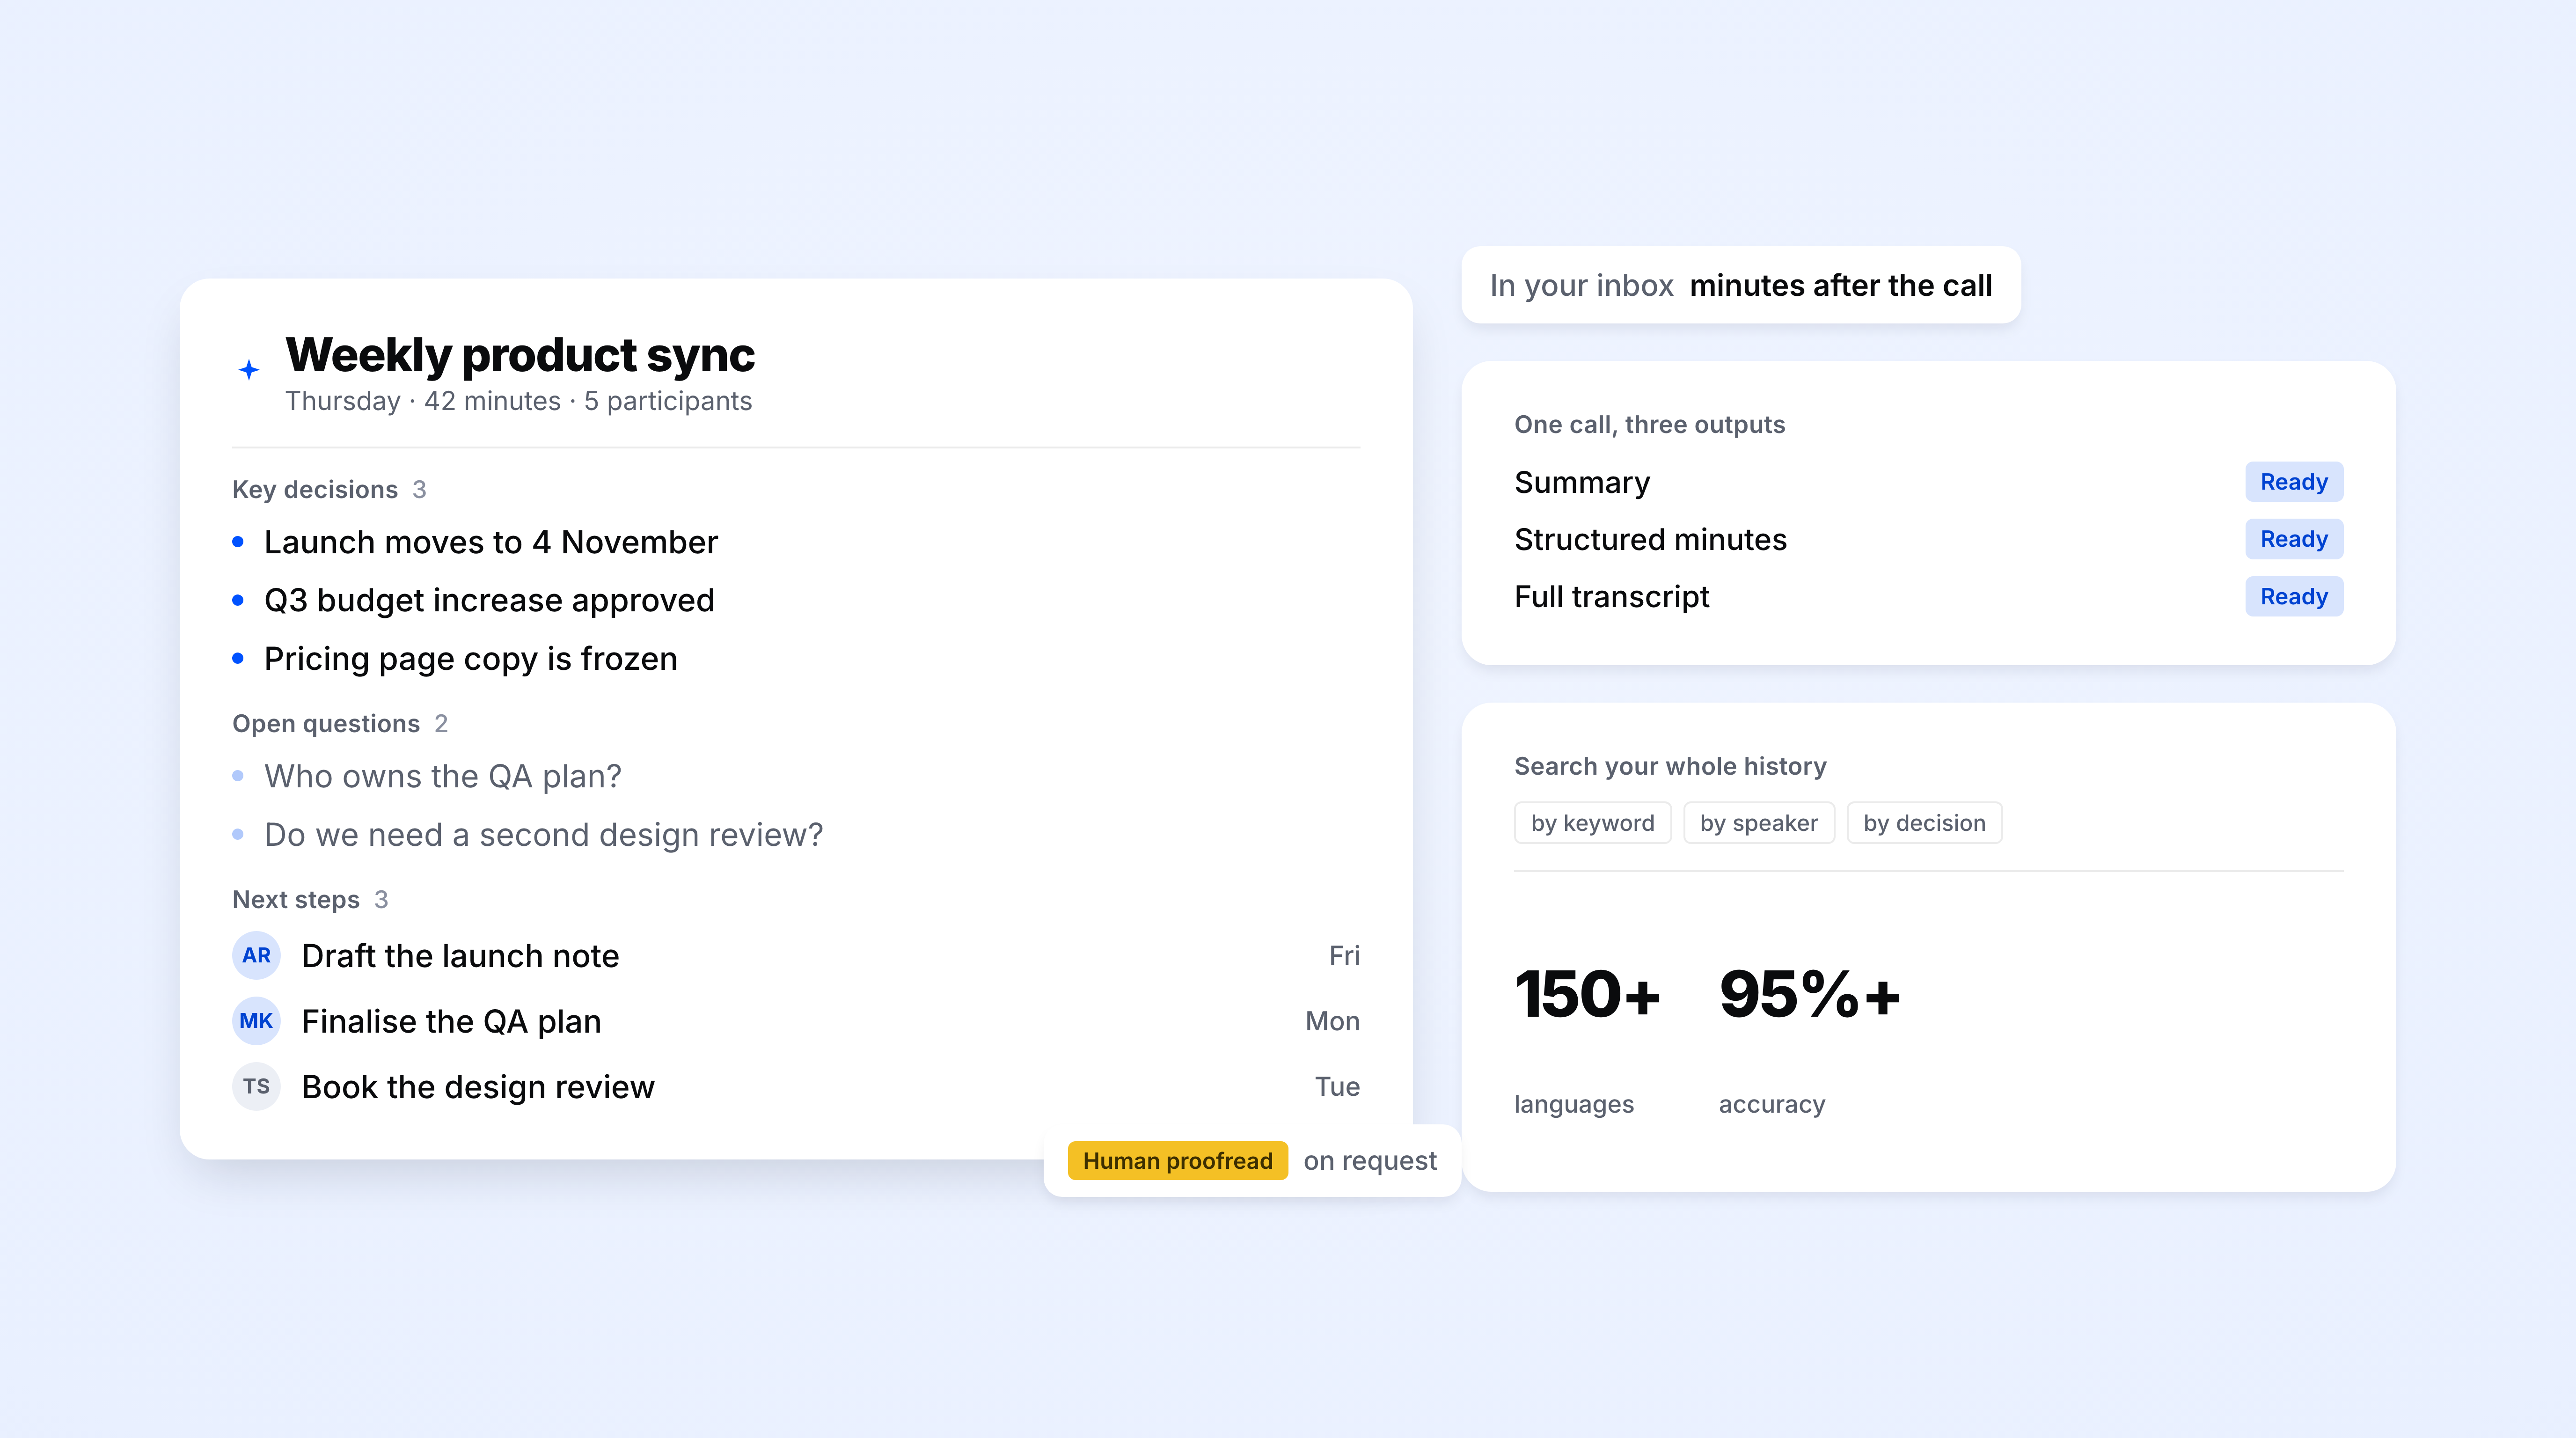Select the AR avatar for Draft the launch note
Screen dimensions: 2576x1438
pos(256,955)
